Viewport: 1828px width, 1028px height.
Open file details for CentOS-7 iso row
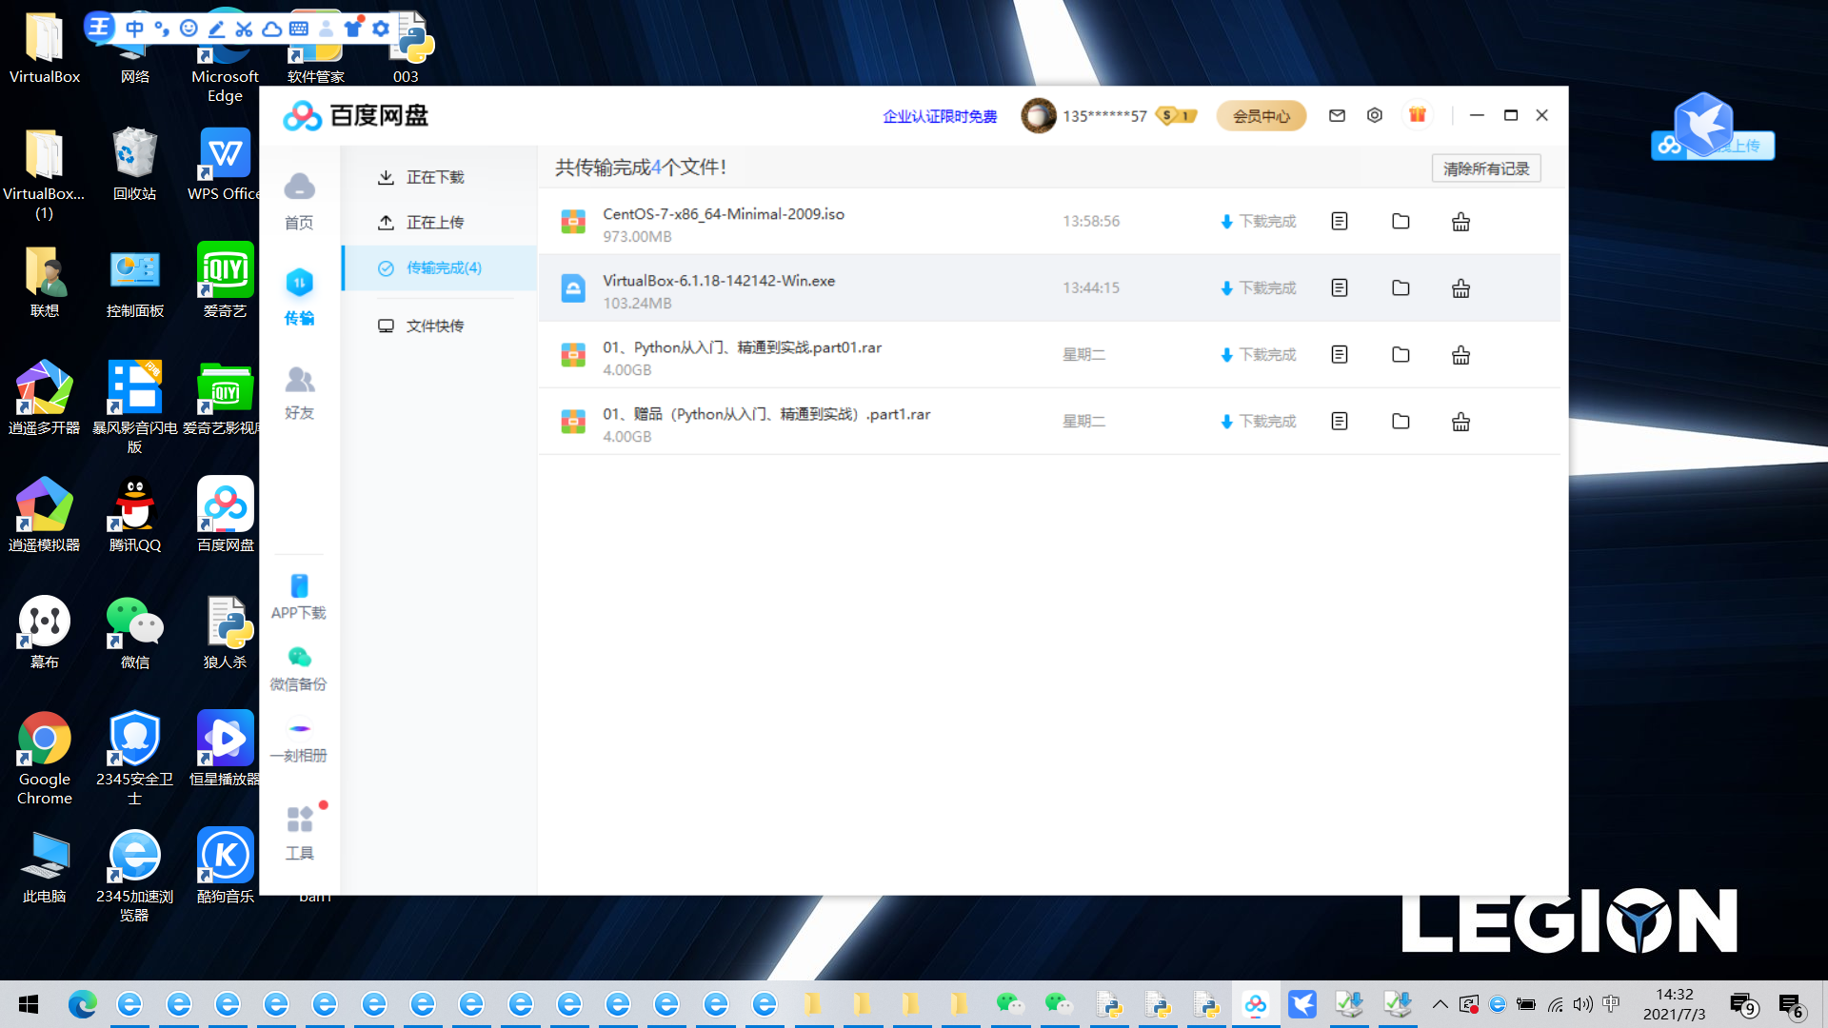(1339, 221)
